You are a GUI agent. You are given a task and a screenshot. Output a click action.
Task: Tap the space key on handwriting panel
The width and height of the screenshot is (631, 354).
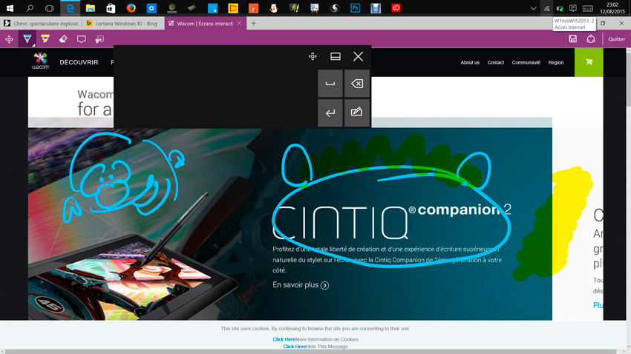(330, 84)
